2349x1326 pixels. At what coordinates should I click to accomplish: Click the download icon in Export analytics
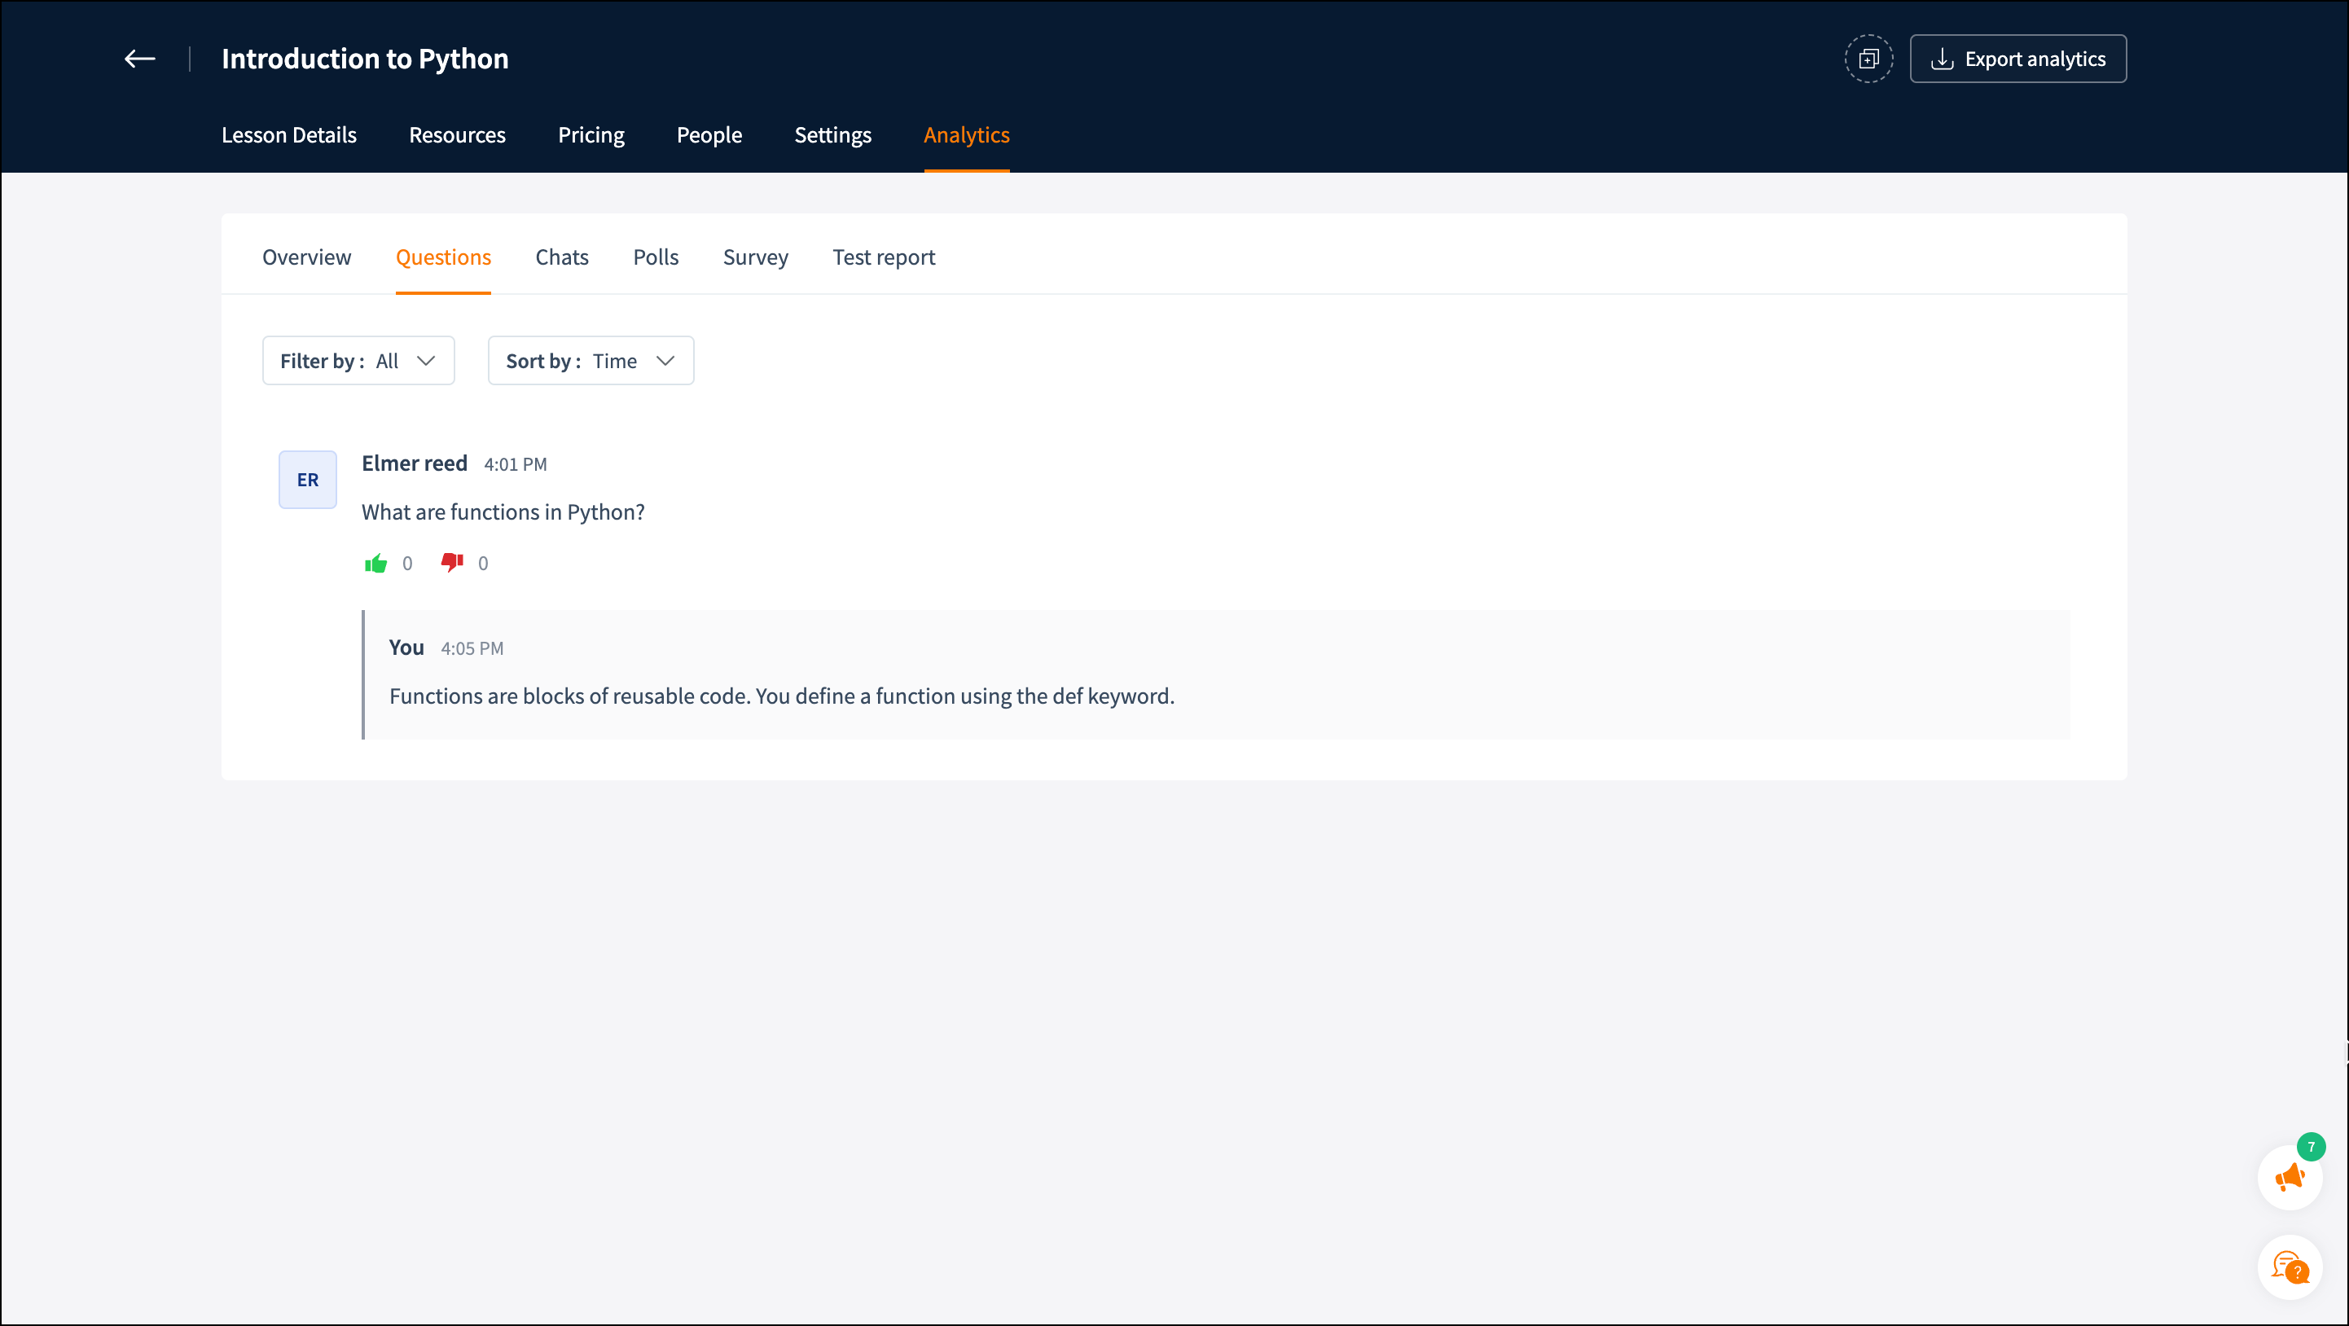coord(1943,59)
